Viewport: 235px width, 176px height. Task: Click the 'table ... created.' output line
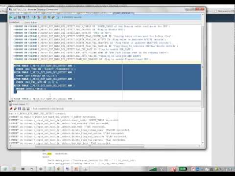[x=37, y=113]
